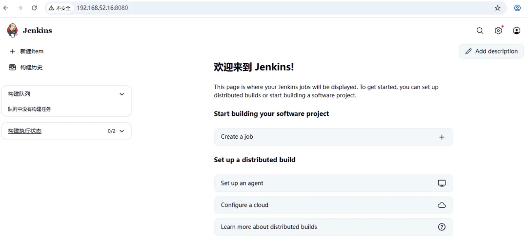
Task: Click the 不安全 security warning indicator
Action: point(60,8)
